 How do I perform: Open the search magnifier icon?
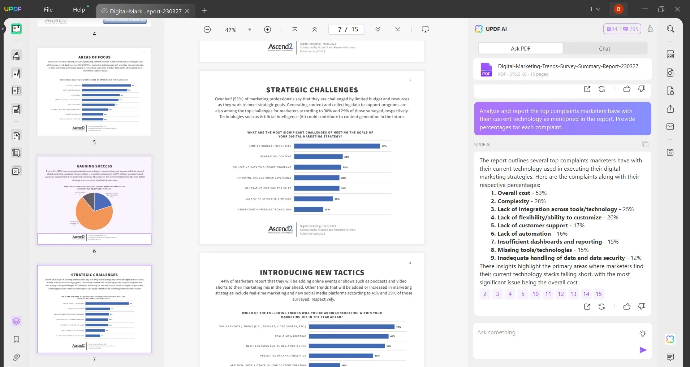[670, 29]
